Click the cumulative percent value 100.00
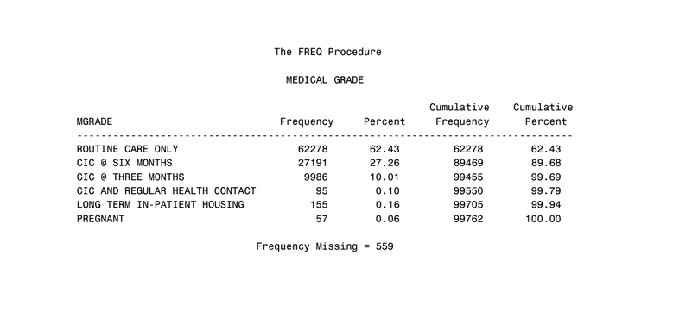 [543, 219]
